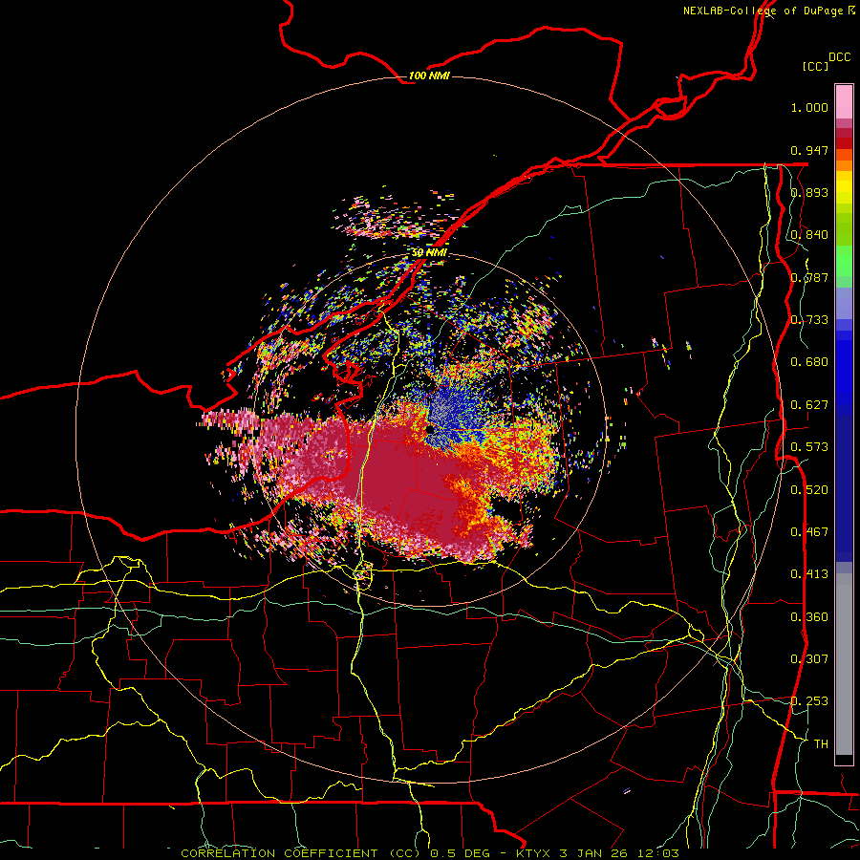Click the 12:03 timestamp
Screen dimensions: 860x860
[x=659, y=853]
